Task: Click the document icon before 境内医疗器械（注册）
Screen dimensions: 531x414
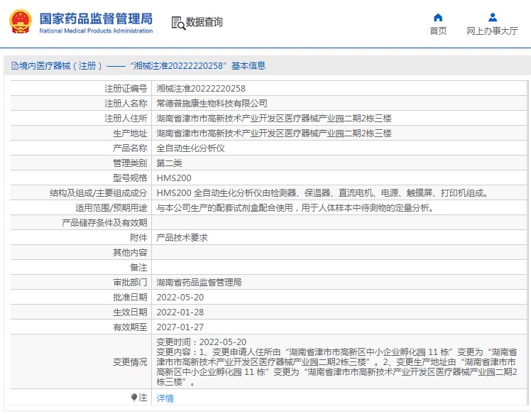Action: click(x=14, y=66)
